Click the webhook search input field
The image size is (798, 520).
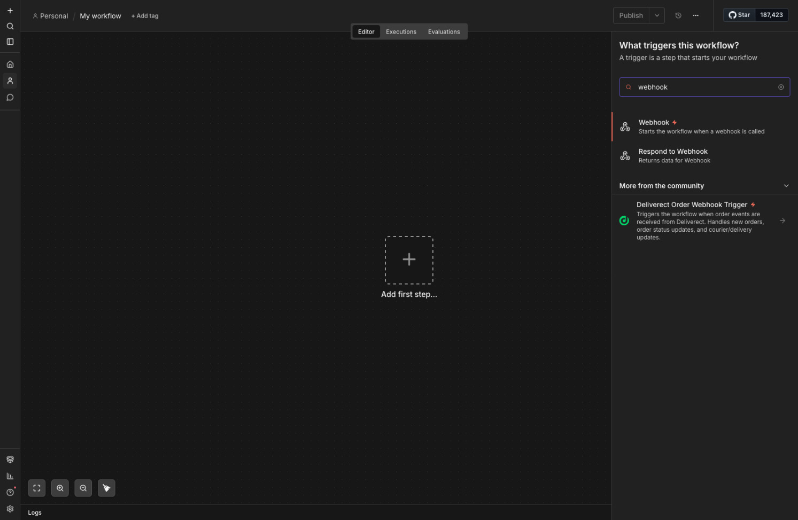pos(704,87)
